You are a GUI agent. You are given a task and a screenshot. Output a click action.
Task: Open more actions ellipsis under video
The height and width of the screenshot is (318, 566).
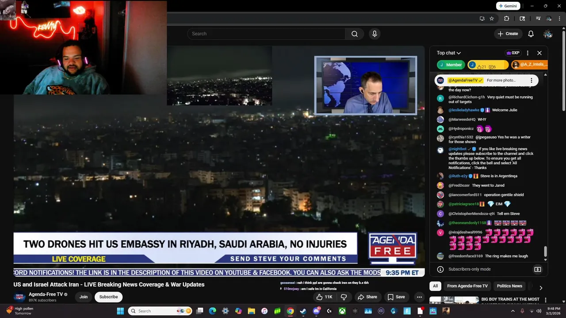click(419, 297)
